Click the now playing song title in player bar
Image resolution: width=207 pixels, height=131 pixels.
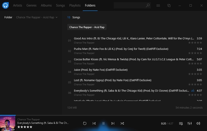[43, 123]
